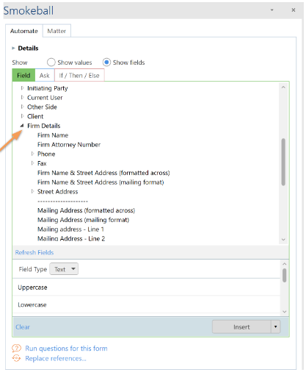Image resolution: width=306 pixels, height=375 pixels.
Task: Click the Insert button
Action: [x=241, y=326]
